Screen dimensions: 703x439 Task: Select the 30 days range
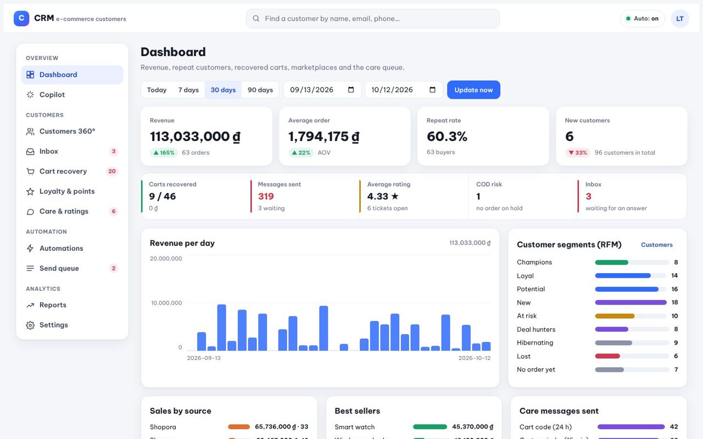point(223,90)
